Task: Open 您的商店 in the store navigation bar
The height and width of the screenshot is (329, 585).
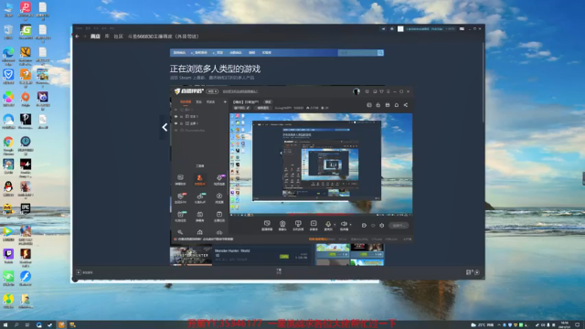Action: (x=179, y=53)
